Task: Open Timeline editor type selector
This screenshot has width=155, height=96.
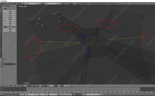Action: [x=2, y=94]
